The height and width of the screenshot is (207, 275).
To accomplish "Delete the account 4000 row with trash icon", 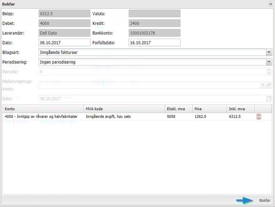I will coord(259,117).
